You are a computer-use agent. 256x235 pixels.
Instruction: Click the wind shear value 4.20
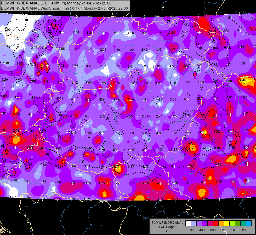160,183
